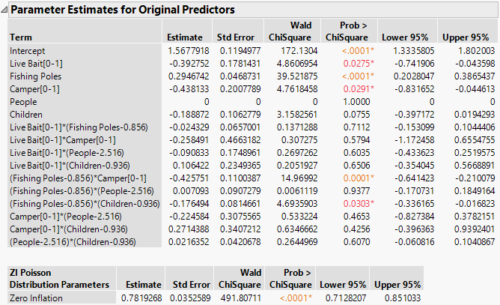
Task: Select the Wald ChiSquare column header
Action: click(x=293, y=31)
